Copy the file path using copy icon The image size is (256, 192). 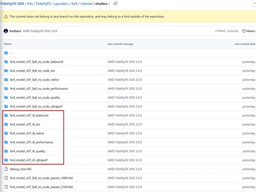pos(116,3)
